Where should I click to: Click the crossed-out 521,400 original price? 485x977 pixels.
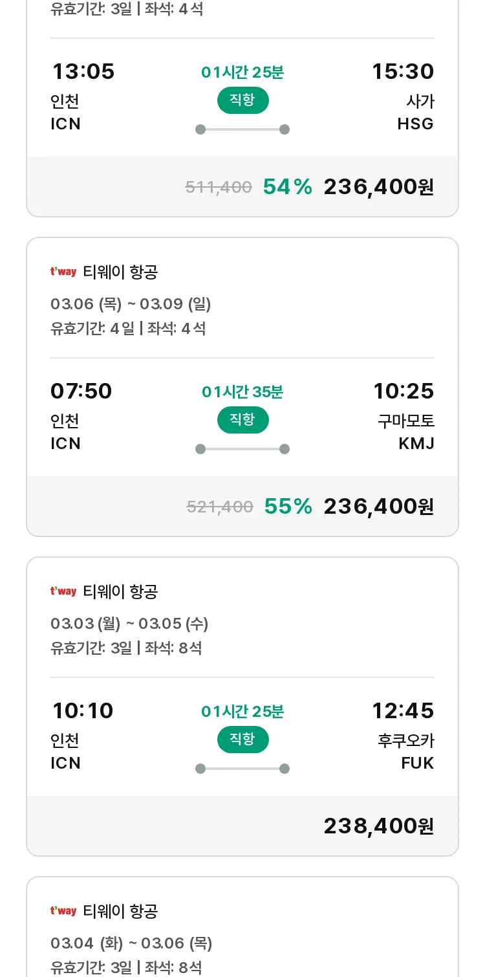tap(220, 507)
